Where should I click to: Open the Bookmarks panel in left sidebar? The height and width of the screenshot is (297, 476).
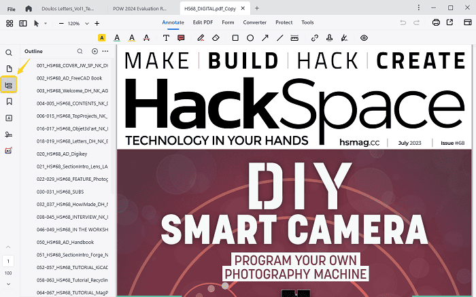point(9,101)
